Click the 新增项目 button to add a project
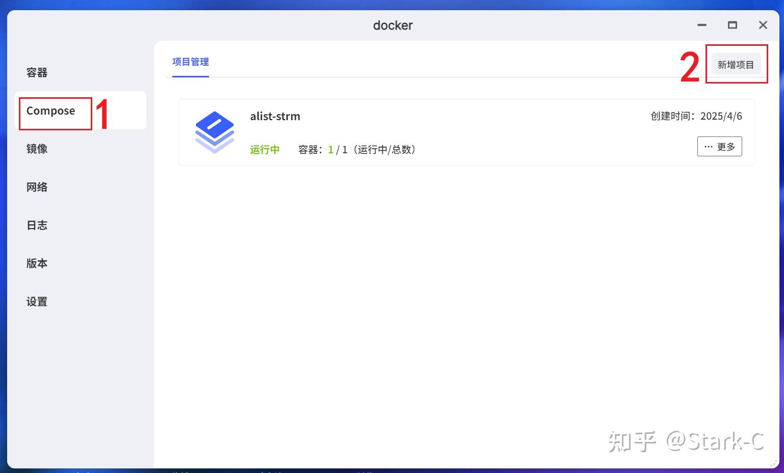The height and width of the screenshot is (473, 784). coord(736,64)
